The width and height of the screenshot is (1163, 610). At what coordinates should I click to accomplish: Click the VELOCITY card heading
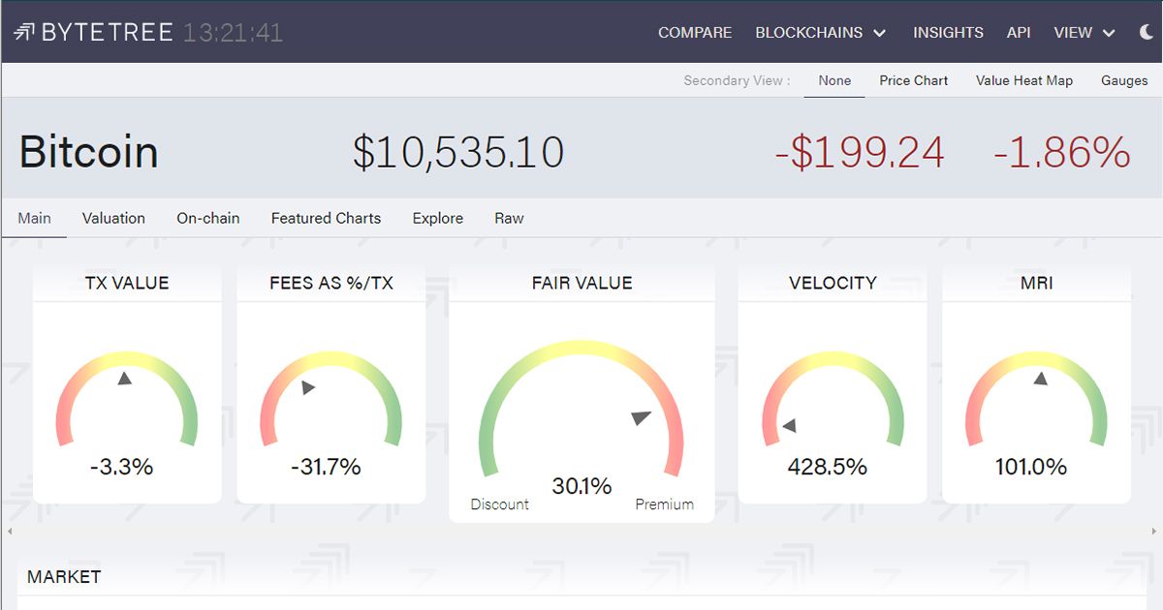(x=833, y=283)
